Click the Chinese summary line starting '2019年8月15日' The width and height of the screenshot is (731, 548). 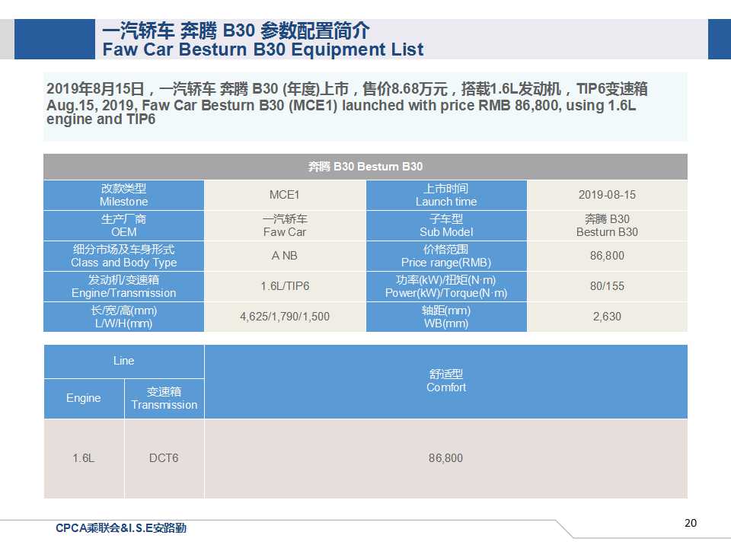click(347, 88)
